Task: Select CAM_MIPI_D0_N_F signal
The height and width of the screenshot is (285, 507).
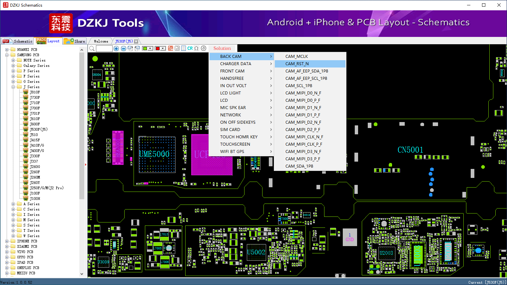Action: pyautogui.click(x=310, y=93)
